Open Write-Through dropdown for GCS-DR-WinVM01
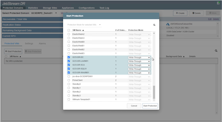This screenshot has height=122, width=222. 139,73
